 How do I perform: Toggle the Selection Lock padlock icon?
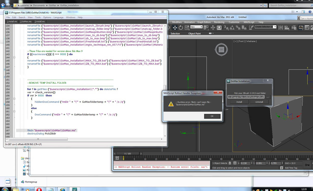(230, 163)
